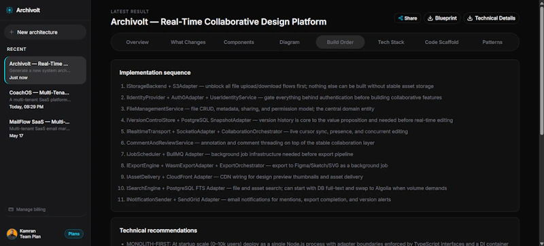This screenshot has width=544, height=246.
Task: Open the Share button label
Action: (411, 18)
